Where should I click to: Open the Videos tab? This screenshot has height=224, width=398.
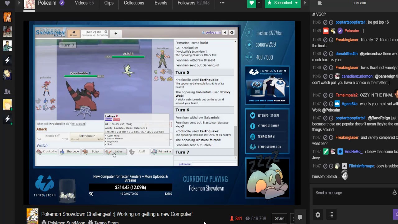[84, 3]
